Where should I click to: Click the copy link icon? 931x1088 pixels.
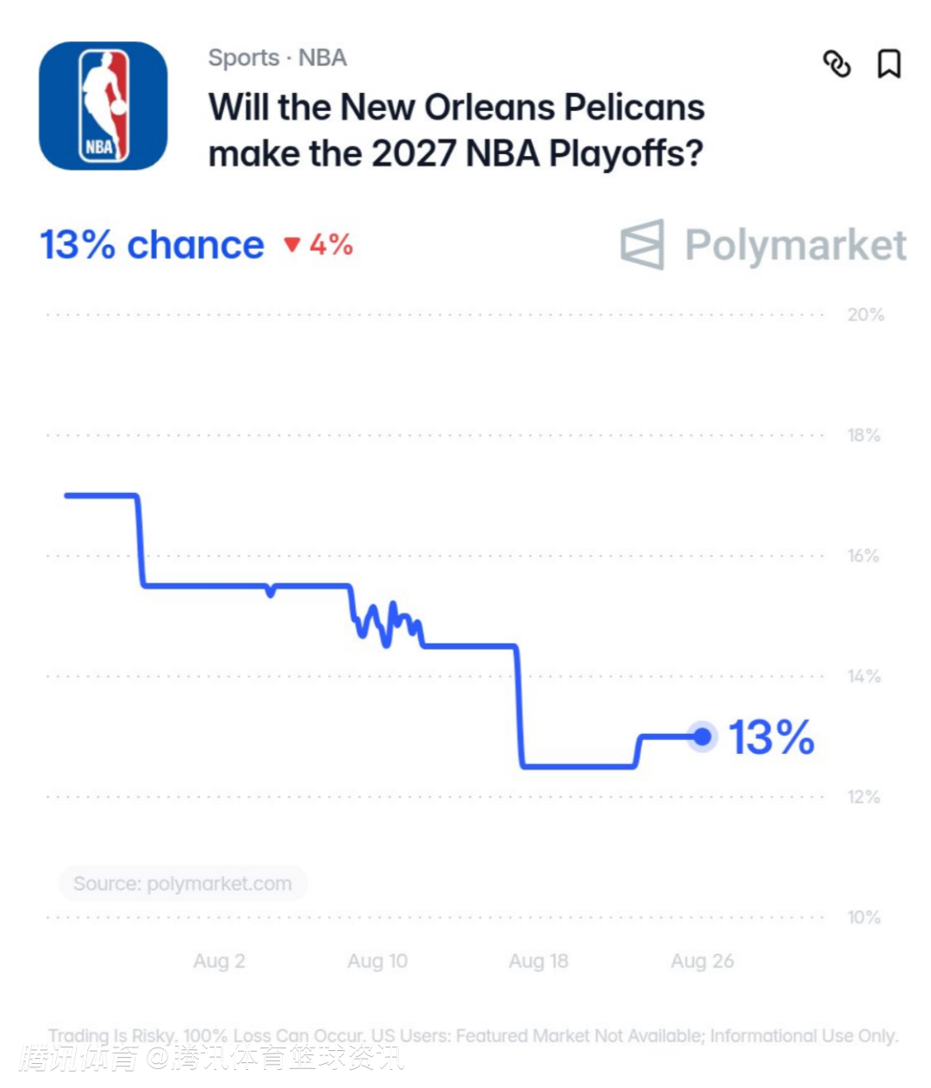point(836,64)
